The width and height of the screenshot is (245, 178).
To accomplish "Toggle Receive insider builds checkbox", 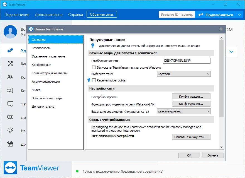I will pos(94,80).
